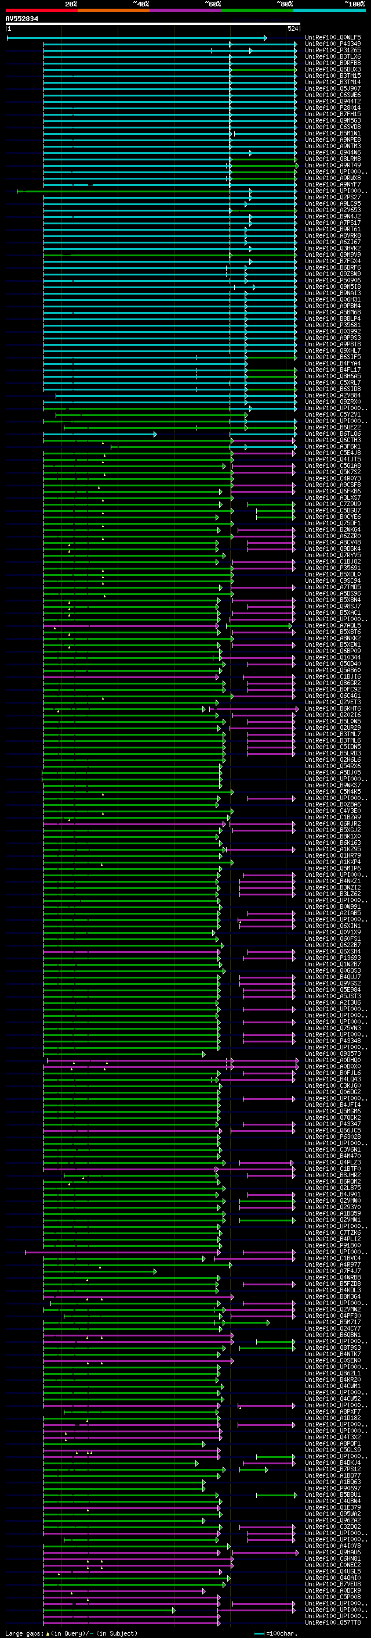This screenshot has height=1638, width=371.
Task: Open hit UniRef100_P43349
Action: (x=333, y=44)
